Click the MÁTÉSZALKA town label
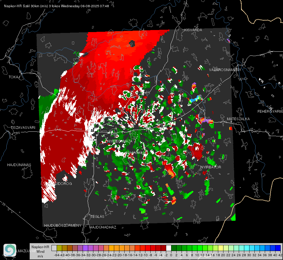Screen dimensions: 283x260 [238, 119]
